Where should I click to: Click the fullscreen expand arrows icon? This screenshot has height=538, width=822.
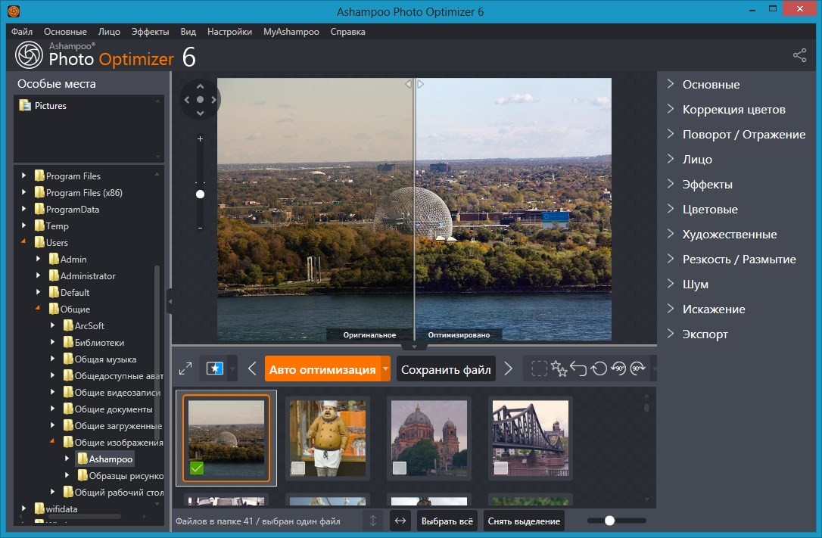coord(185,369)
